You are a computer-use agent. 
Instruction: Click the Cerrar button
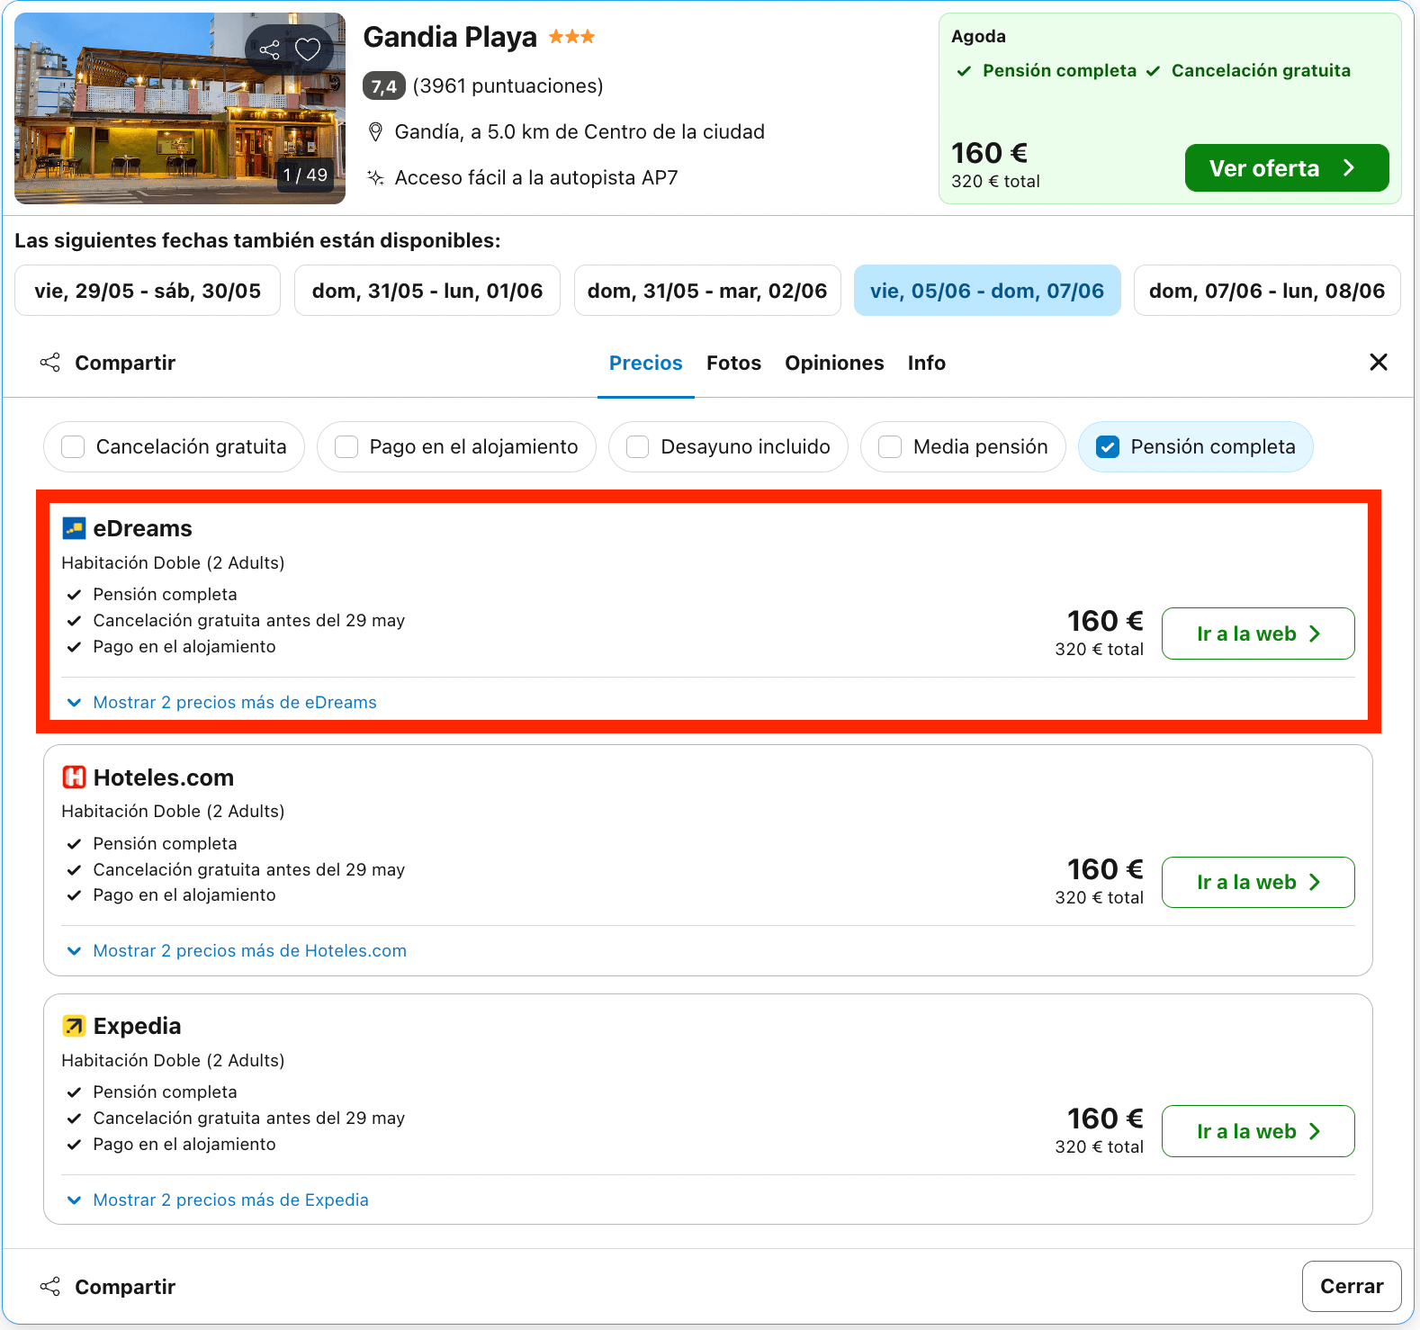tap(1352, 1287)
